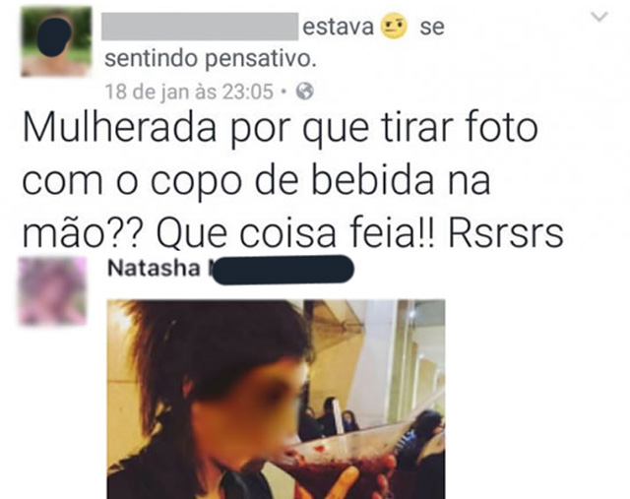Click the blacked-out surname next to Natasha
This screenshot has height=499, width=630.
(283, 270)
